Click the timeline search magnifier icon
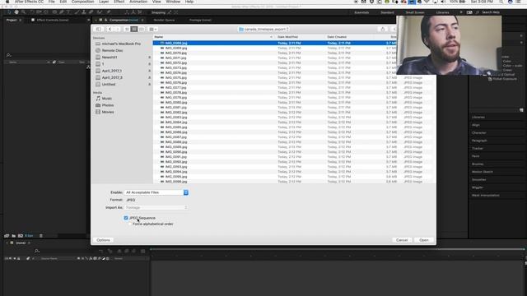 (x=37, y=251)
